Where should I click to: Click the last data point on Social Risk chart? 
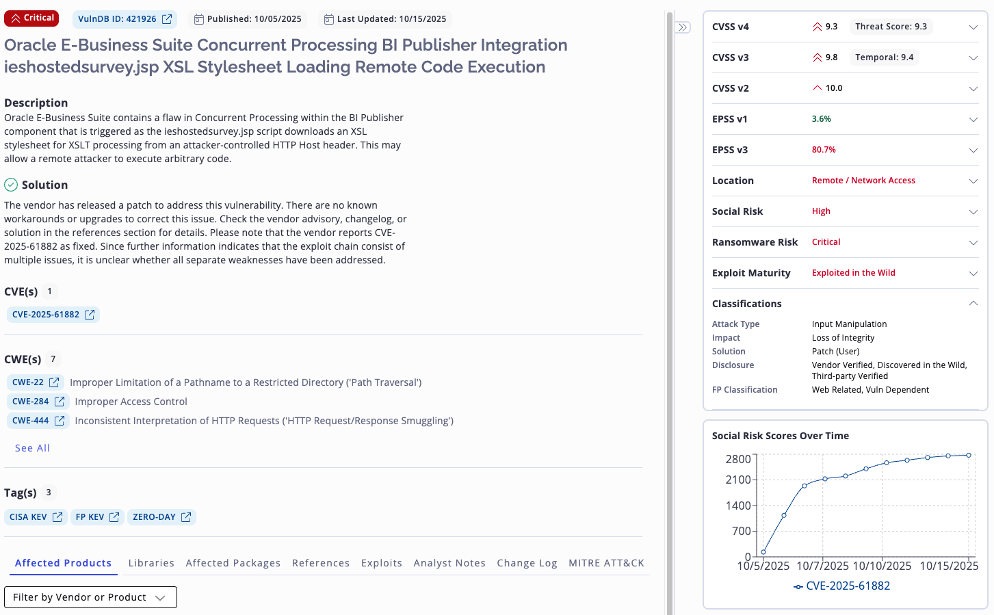point(969,455)
